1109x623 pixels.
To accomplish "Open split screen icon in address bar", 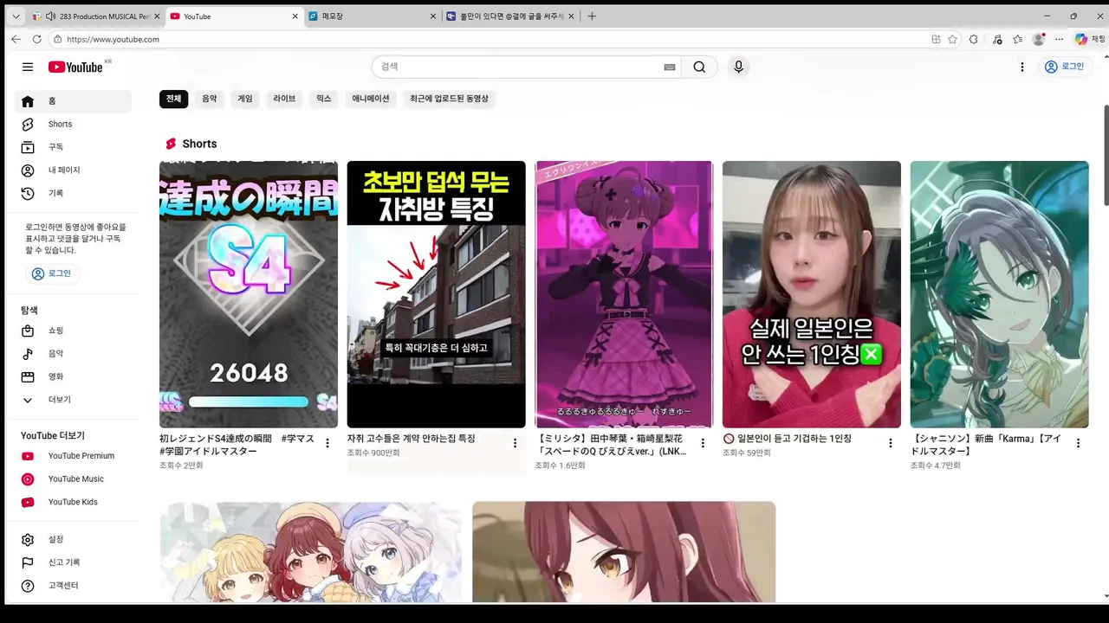I will pyautogui.click(x=936, y=39).
